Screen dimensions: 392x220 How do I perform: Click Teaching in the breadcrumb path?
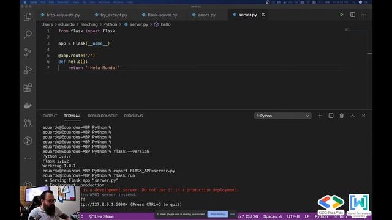point(89,24)
